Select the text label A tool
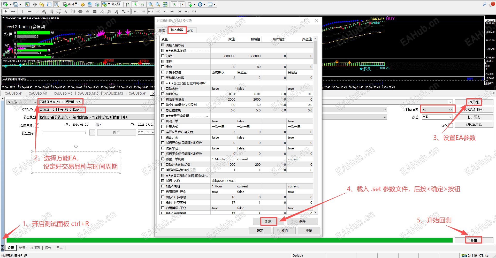Image resolution: width=496 pixels, height=258 pixels. point(66,11)
